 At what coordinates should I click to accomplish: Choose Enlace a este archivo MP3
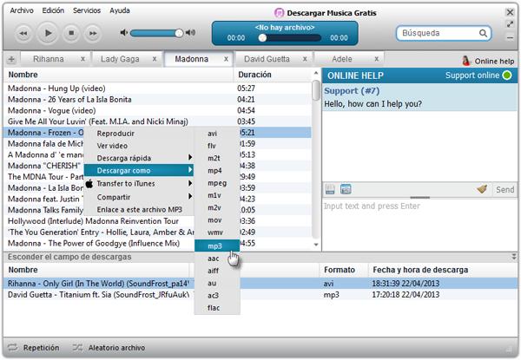click(x=140, y=210)
